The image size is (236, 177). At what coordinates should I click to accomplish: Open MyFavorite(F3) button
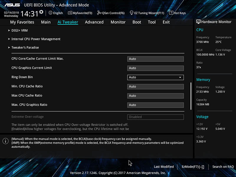pos(80,13)
